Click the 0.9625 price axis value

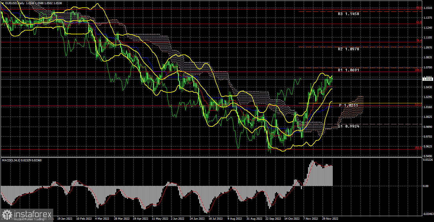tap(428, 147)
